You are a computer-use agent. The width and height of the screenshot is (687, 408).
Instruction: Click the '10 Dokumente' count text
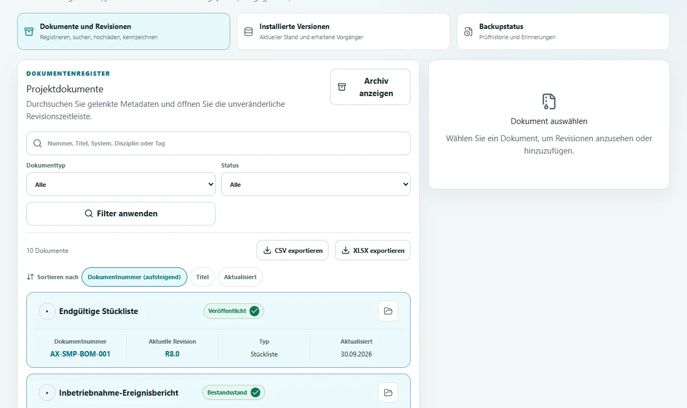point(47,251)
